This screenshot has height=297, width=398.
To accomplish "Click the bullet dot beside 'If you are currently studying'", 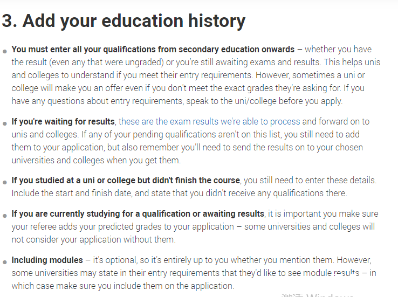I will pos(4,216).
